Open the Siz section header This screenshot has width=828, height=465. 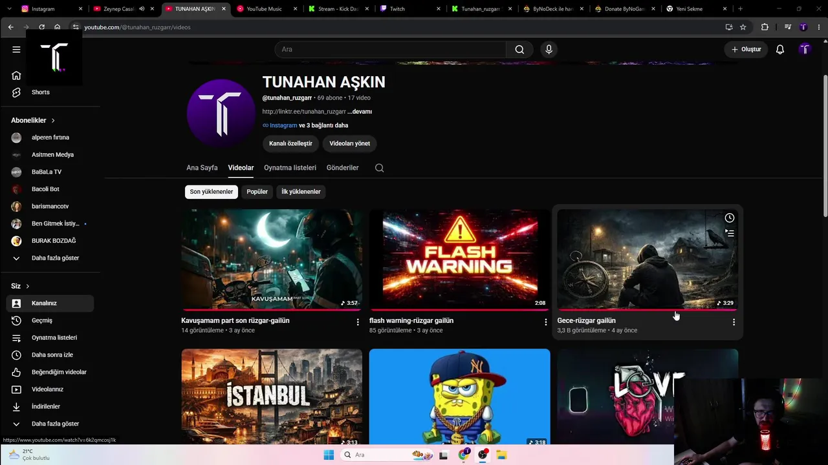coord(20,286)
